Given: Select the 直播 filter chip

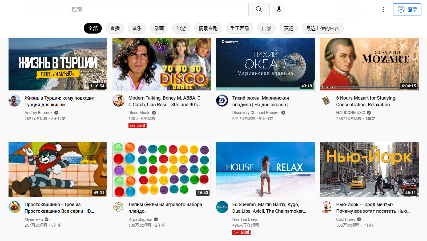Looking at the screenshot, I should coord(115,28).
